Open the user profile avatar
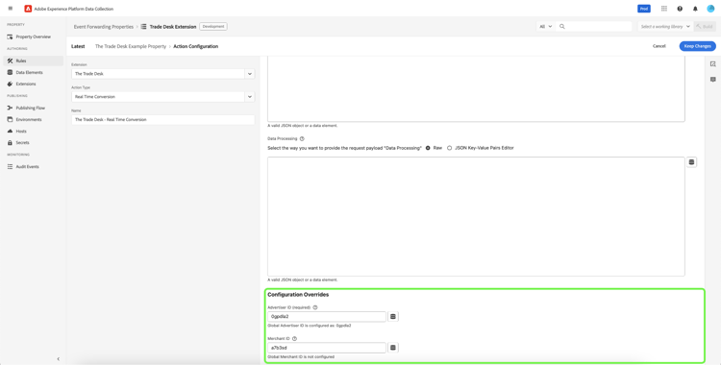 [x=710, y=9]
